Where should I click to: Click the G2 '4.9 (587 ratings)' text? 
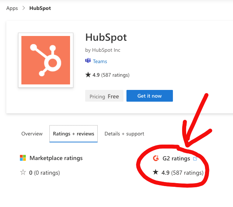pos(182,173)
